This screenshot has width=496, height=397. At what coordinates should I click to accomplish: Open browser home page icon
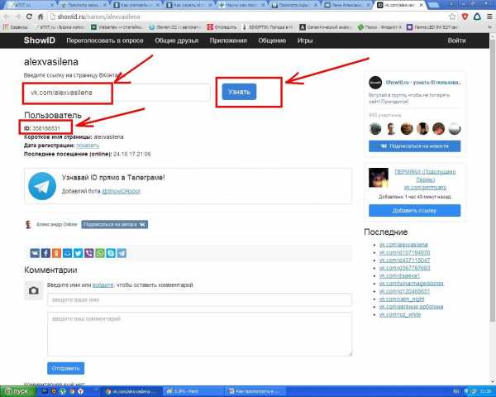tap(41, 17)
